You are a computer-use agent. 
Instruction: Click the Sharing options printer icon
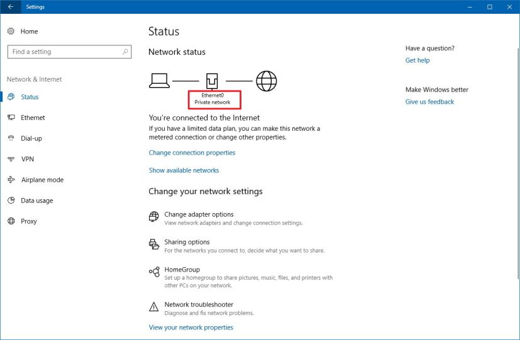(154, 244)
